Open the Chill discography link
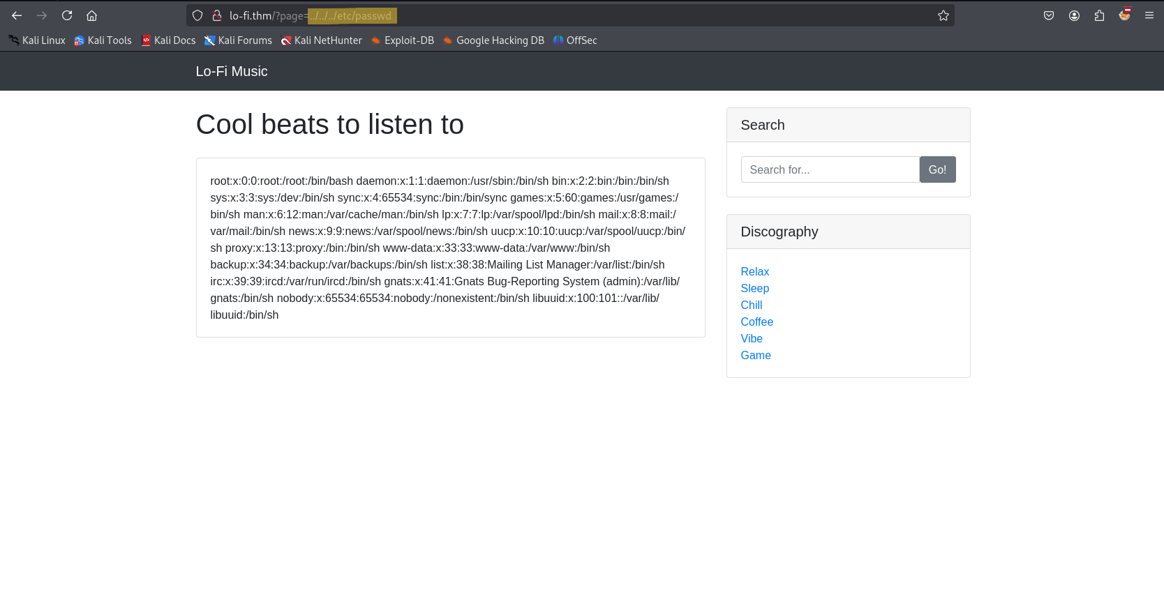This screenshot has width=1164, height=597. click(751, 305)
